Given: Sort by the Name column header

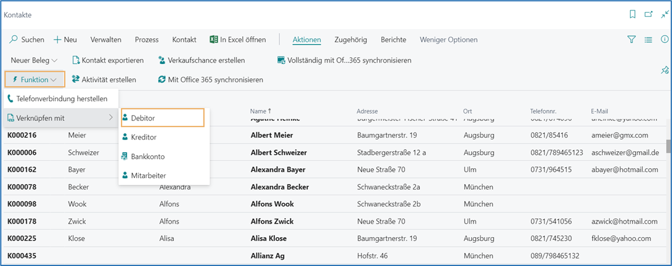Looking at the screenshot, I should tap(258, 111).
